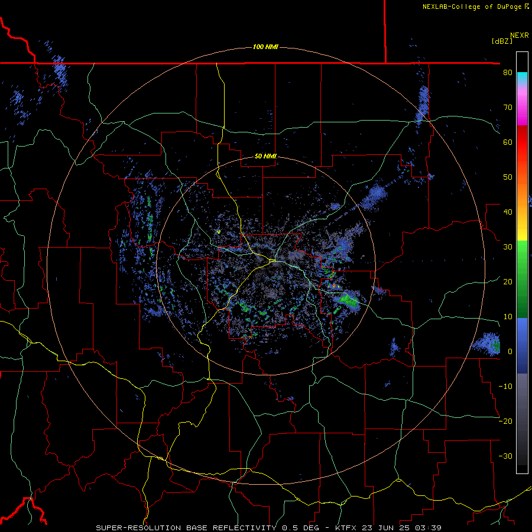Click the green echo cell southeast of radar
The height and width of the screenshot is (532, 532).
pyautogui.click(x=348, y=301)
